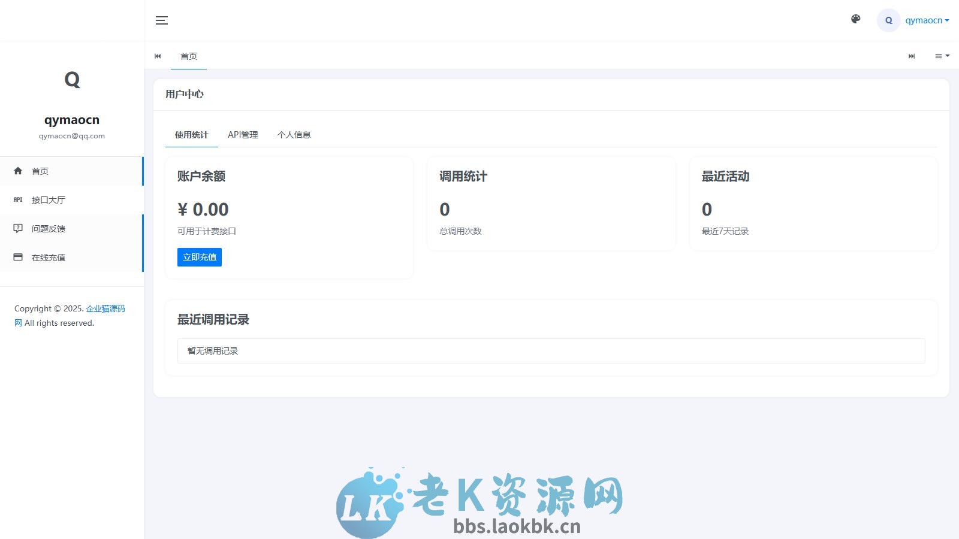Open the qymaocn user dropdown
This screenshot has height=539, width=959.
(923, 20)
